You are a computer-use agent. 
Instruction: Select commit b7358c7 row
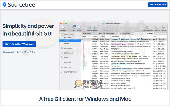pyautogui.click(x=124, y=39)
